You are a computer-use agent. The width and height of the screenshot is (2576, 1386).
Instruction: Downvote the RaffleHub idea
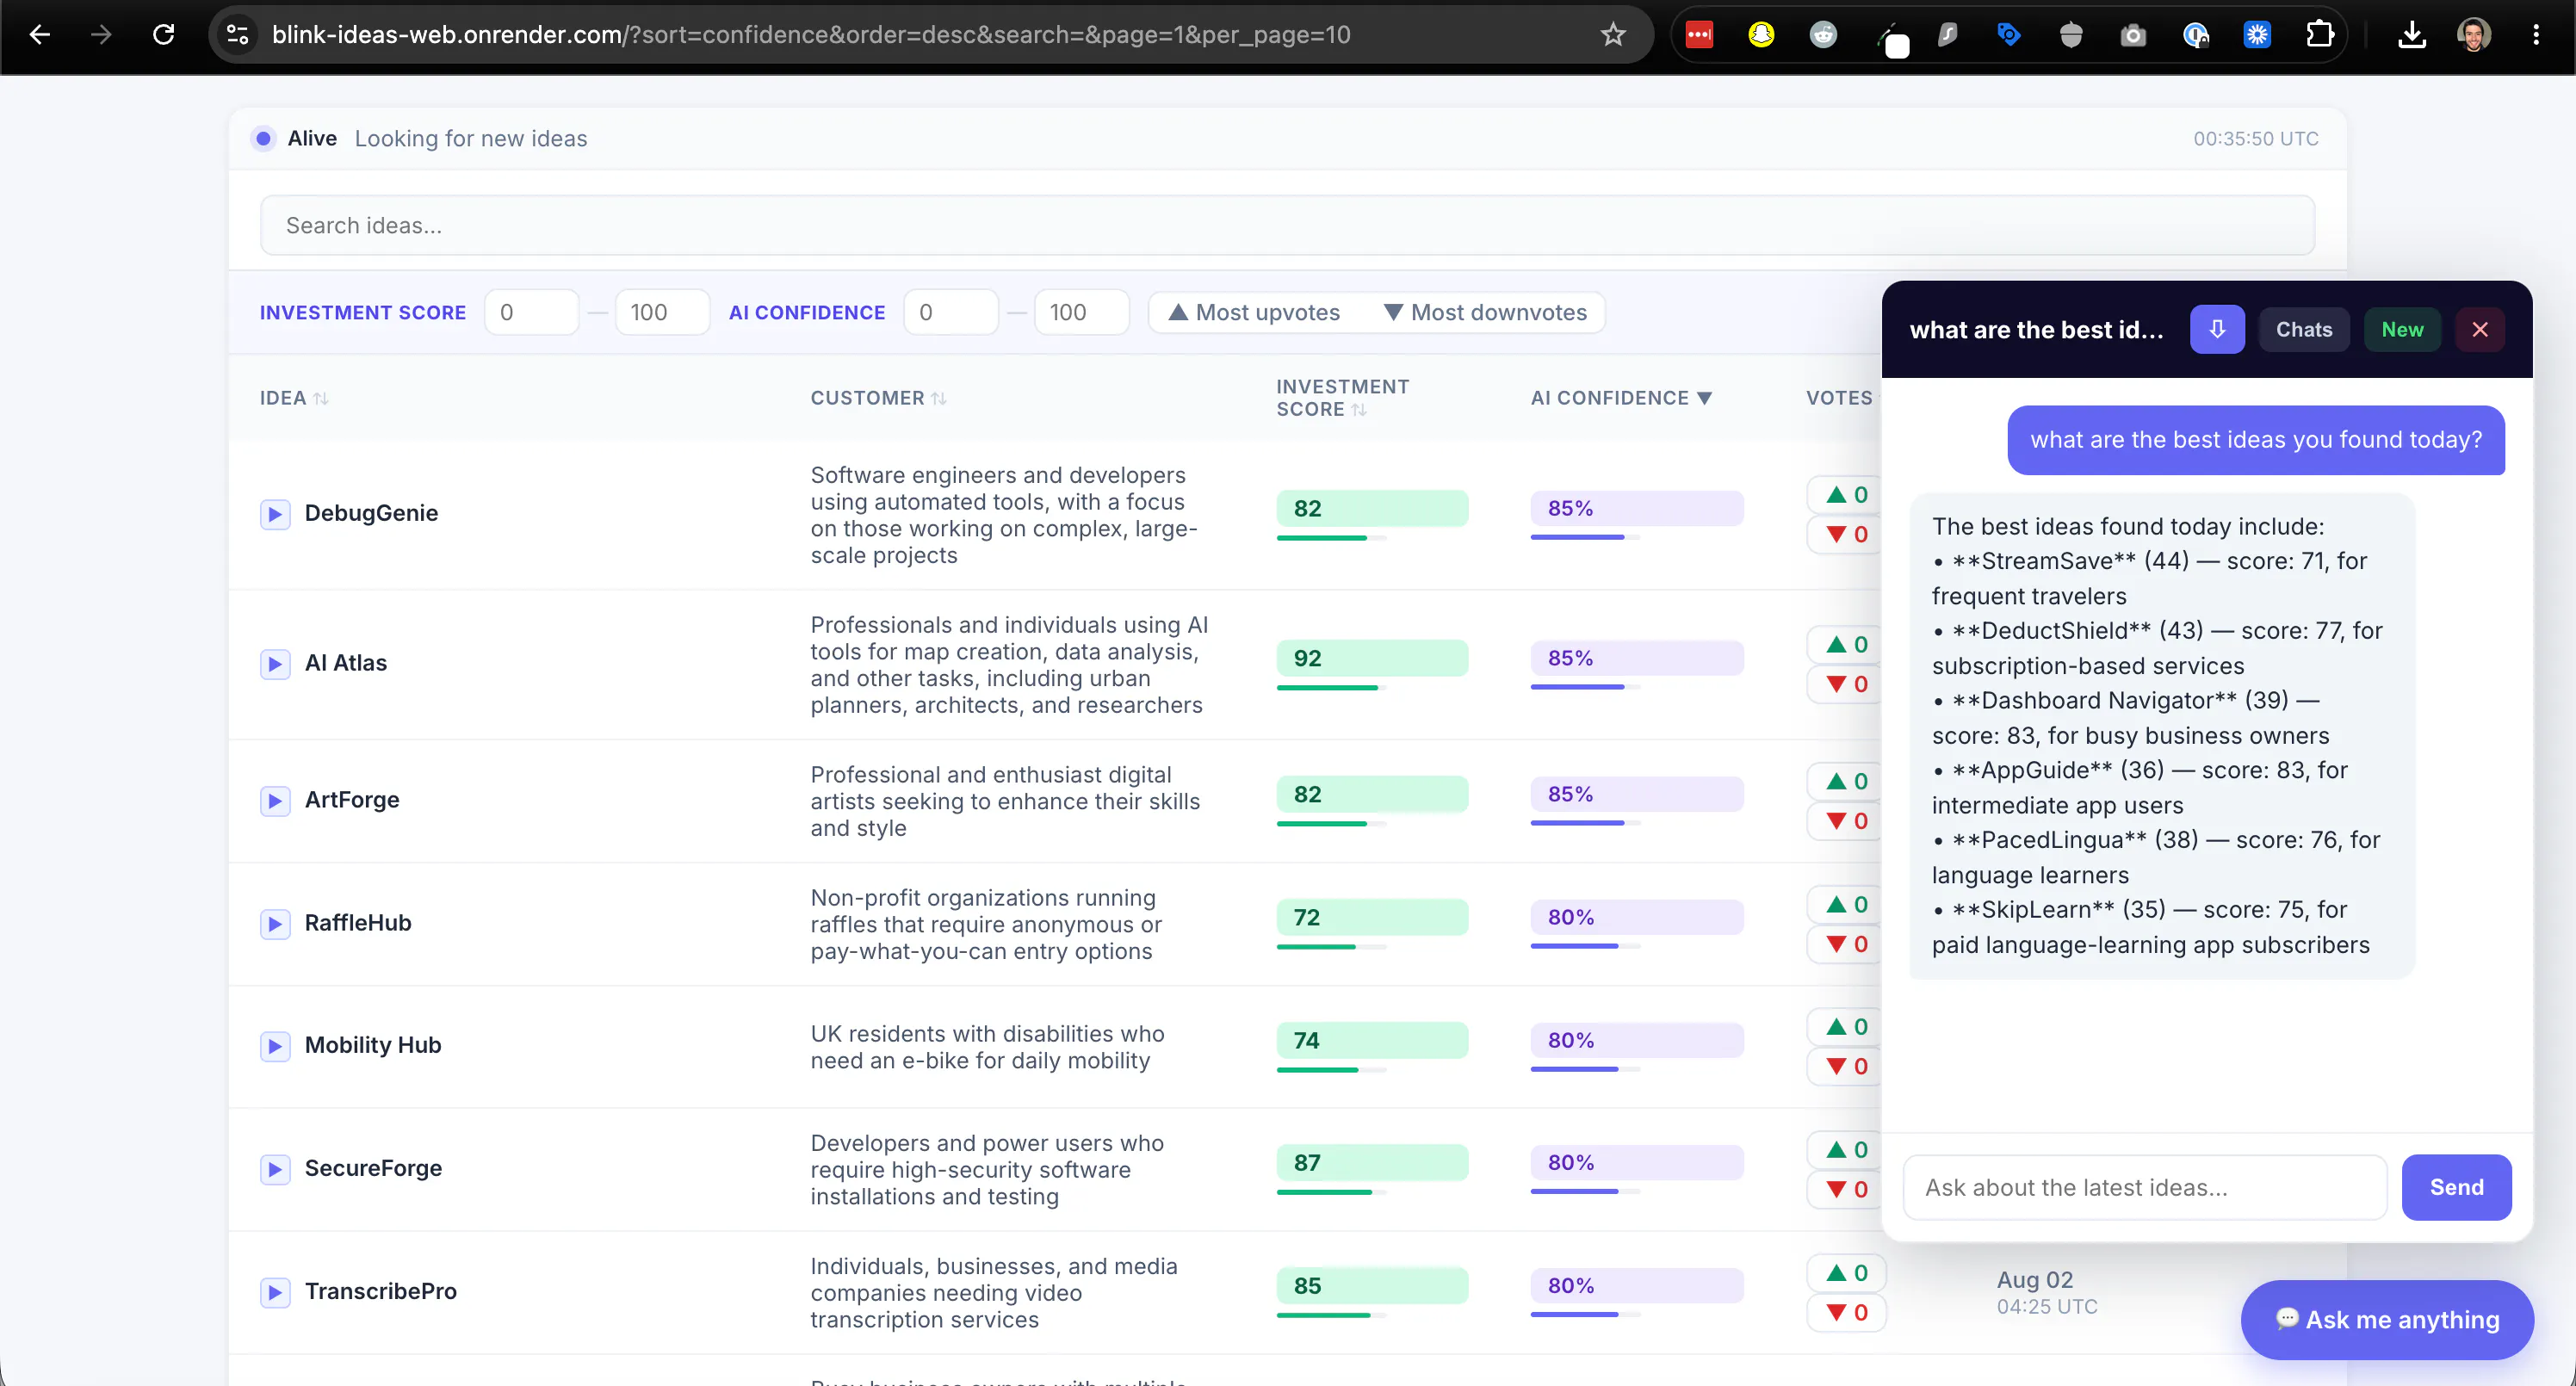point(1846,945)
